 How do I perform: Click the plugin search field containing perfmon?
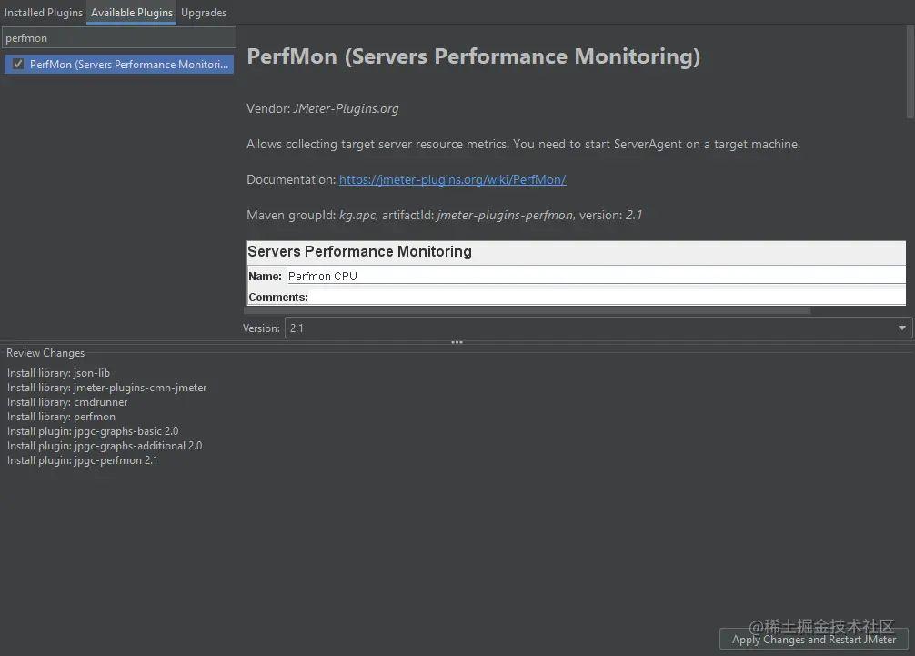[119, 38]
